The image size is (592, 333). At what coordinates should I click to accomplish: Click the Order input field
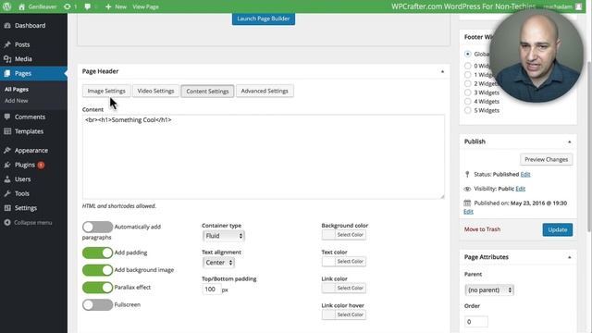pos(476,322)
